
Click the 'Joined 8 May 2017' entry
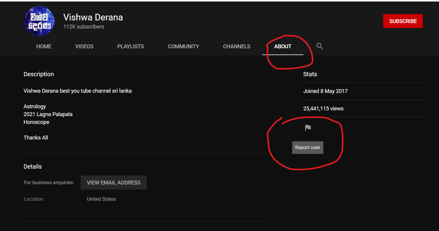(325, 91)
